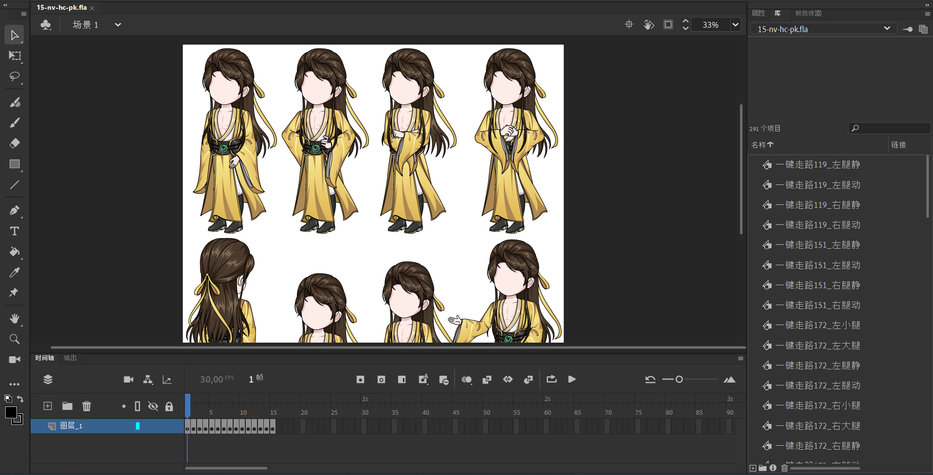Activate the Eyedropper tool
The height and width of the screenshot is (475, 933).
pos(15,273)
